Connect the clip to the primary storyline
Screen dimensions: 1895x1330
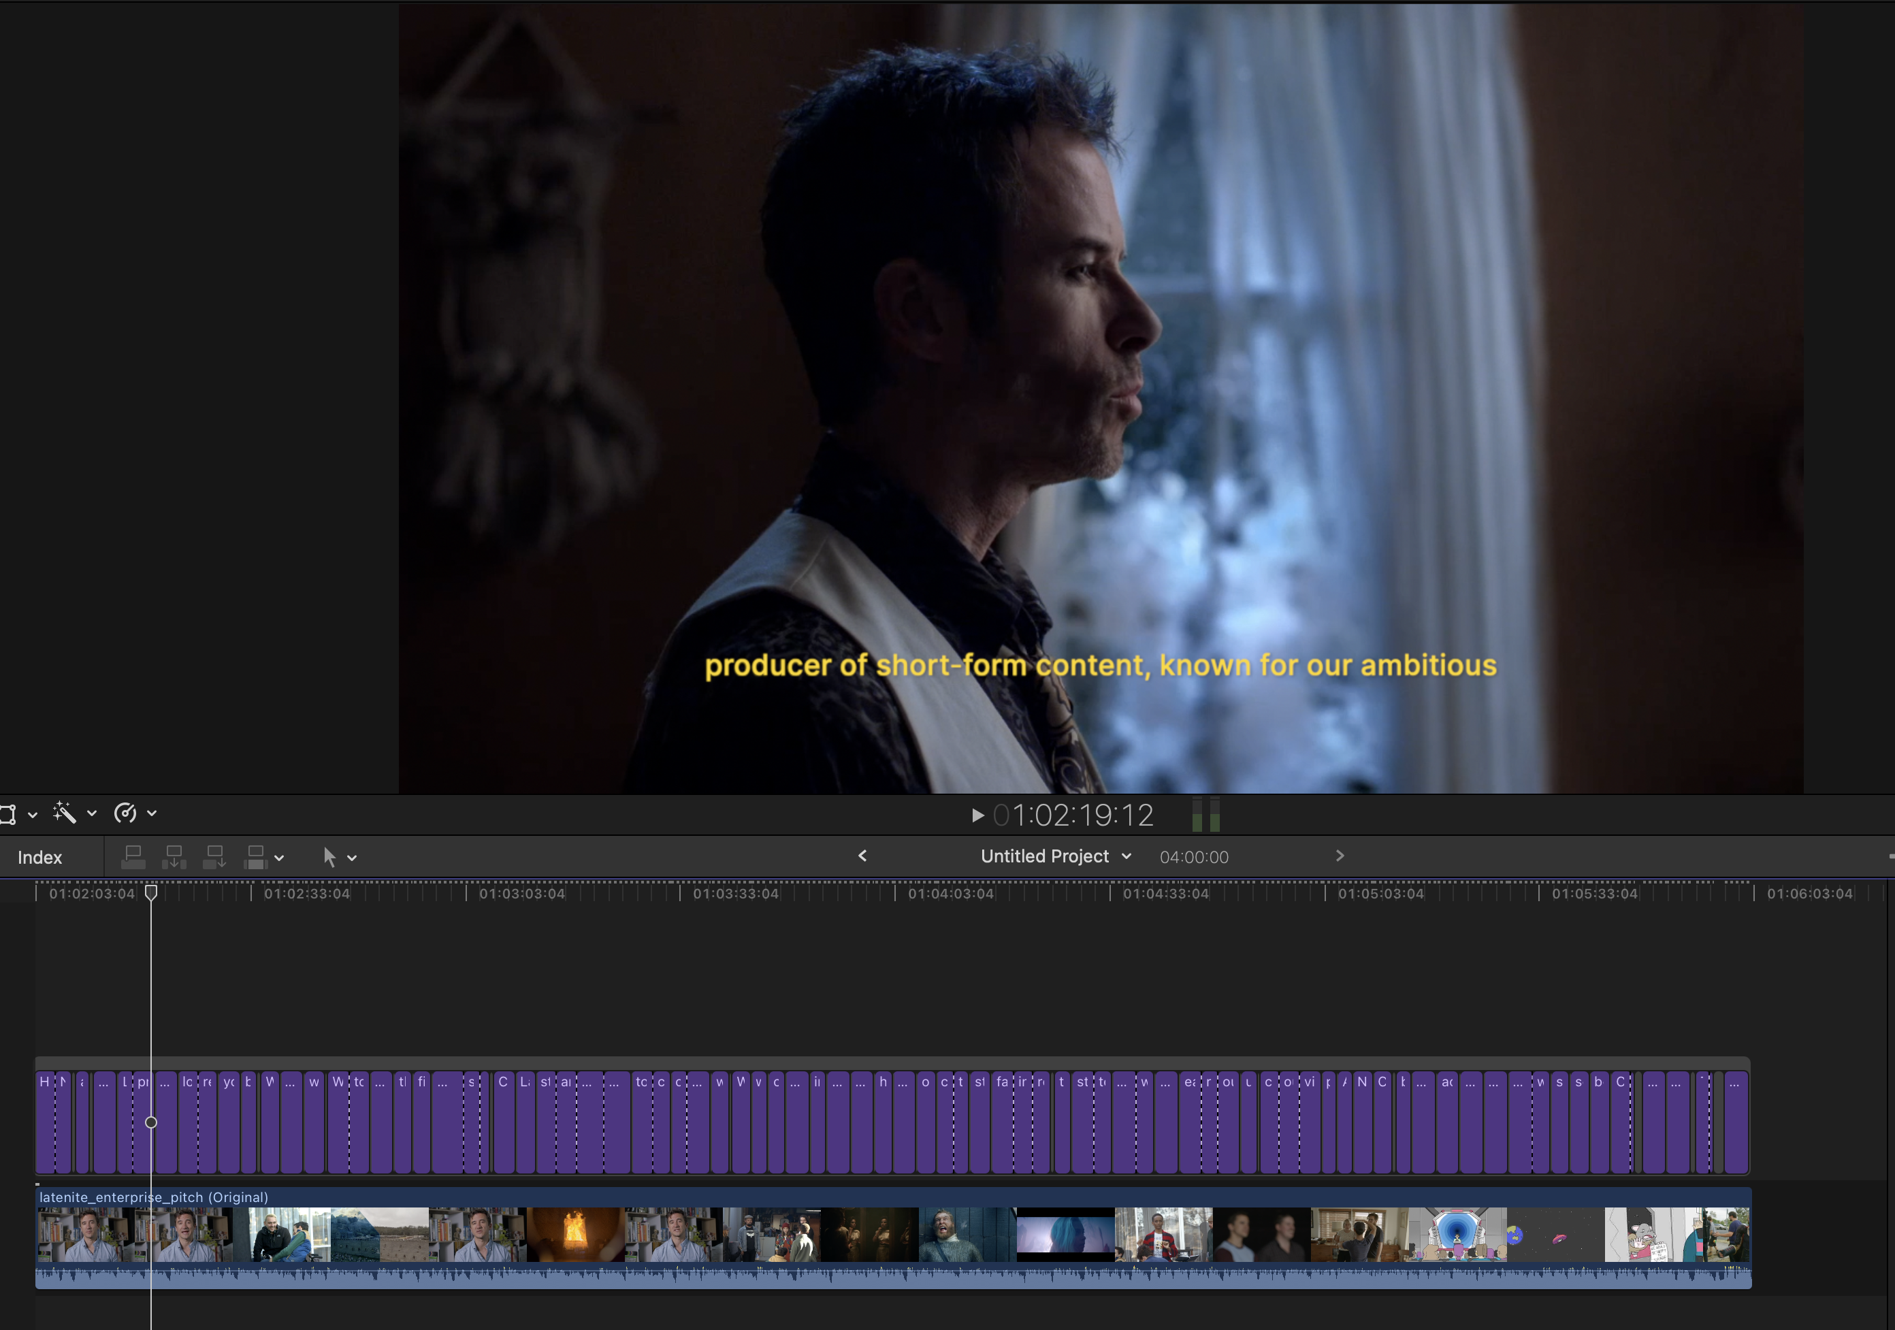coord(133,857)
